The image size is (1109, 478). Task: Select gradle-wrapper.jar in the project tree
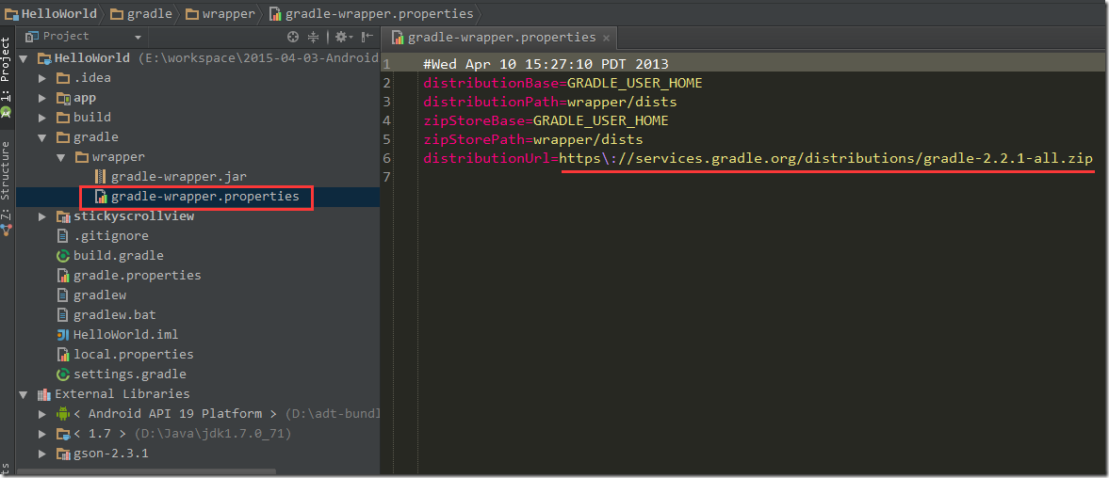178,177
